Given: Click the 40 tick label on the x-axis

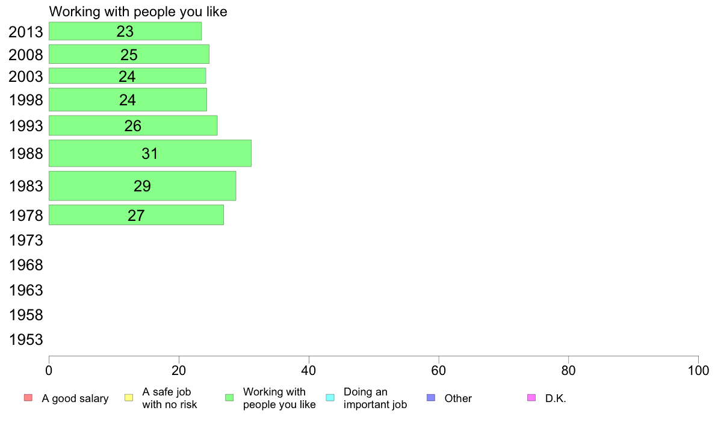Looking at the screenshot, I should tap(309, 370).
